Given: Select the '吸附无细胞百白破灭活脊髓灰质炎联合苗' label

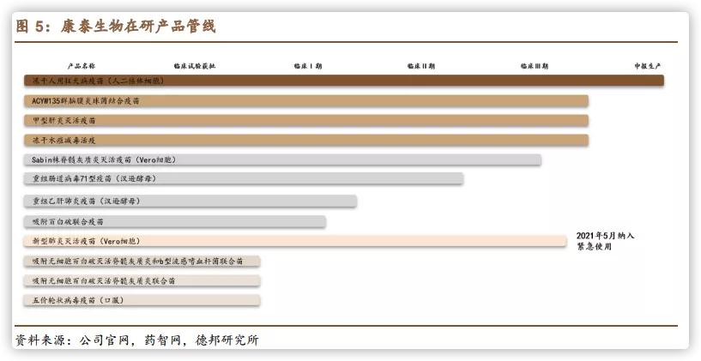Looking at the screenshot, I should pyautogui.click(x=104, y=281).
